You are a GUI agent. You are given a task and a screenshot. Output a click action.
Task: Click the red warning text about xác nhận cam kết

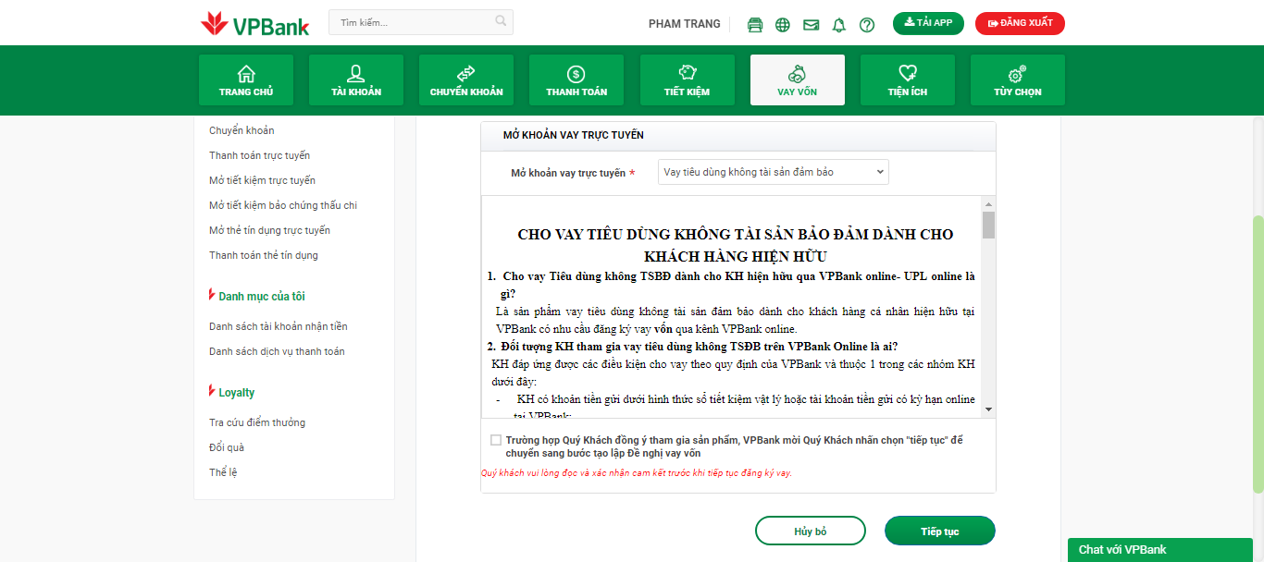click(637, 472)
